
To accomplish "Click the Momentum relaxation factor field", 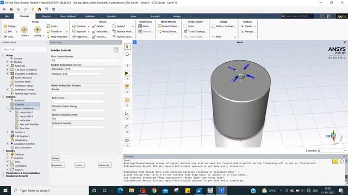I will tap(84, 69).
